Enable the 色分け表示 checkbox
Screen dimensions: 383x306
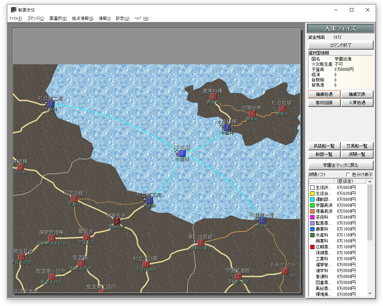(348, 175)
